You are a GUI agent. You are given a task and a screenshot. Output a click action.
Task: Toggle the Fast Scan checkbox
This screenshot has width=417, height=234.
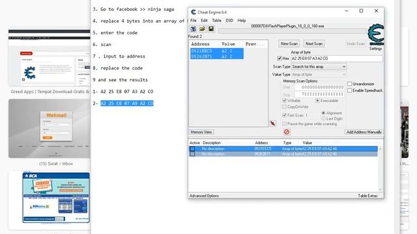point(284,115)
